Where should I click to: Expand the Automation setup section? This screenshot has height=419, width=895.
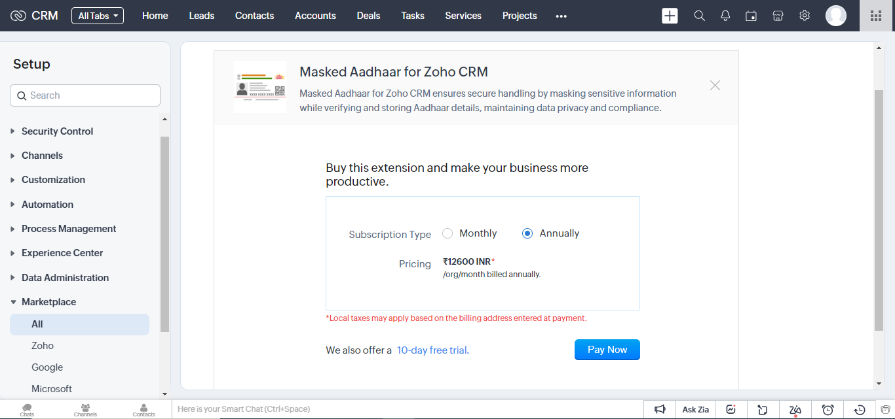pos(47,205)
